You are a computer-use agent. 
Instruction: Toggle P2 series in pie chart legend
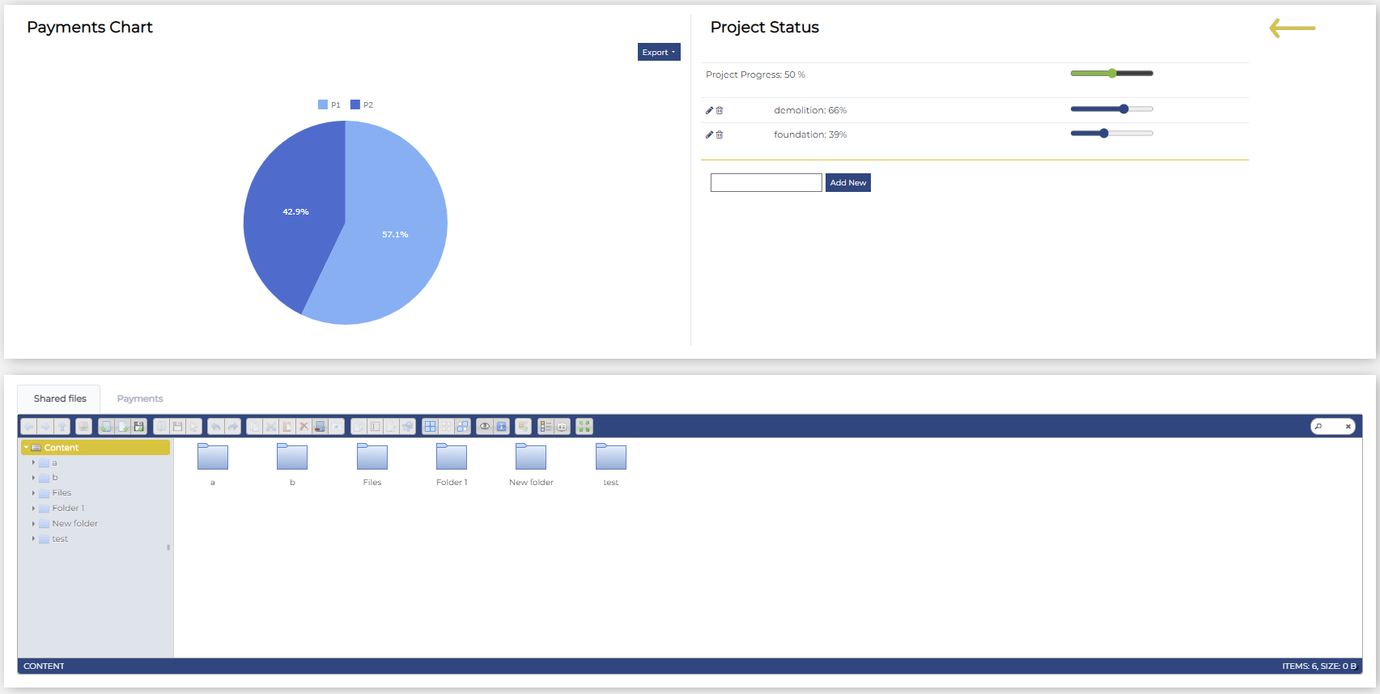click(362, 105)
